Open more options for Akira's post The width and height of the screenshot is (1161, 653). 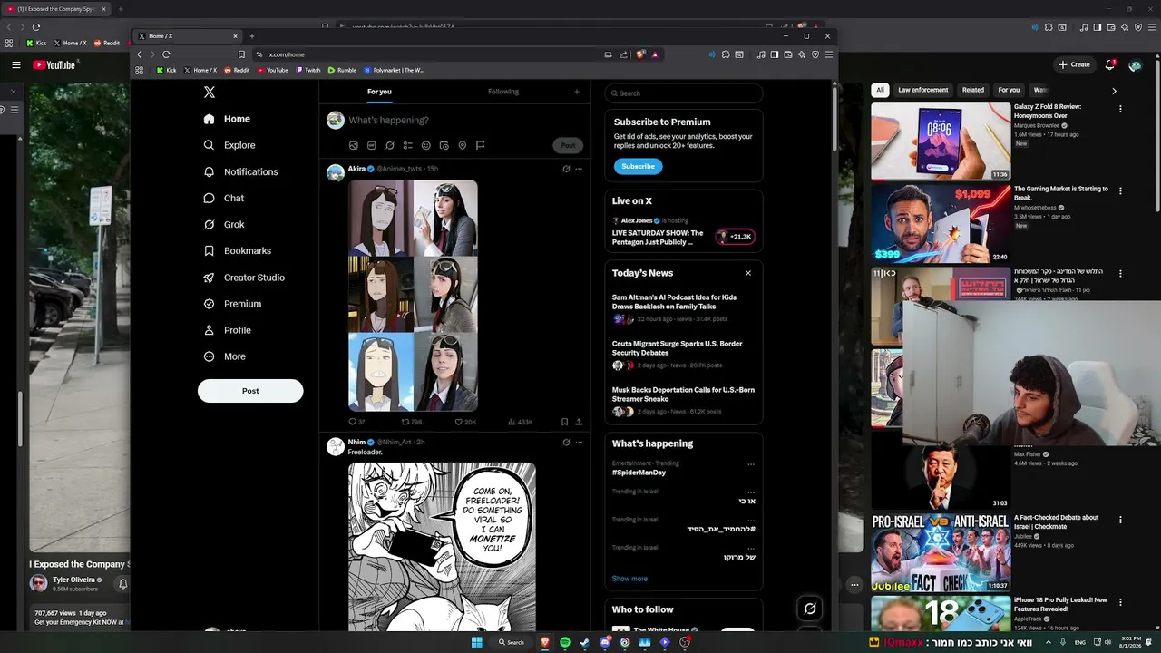click(x=579, y=169)
